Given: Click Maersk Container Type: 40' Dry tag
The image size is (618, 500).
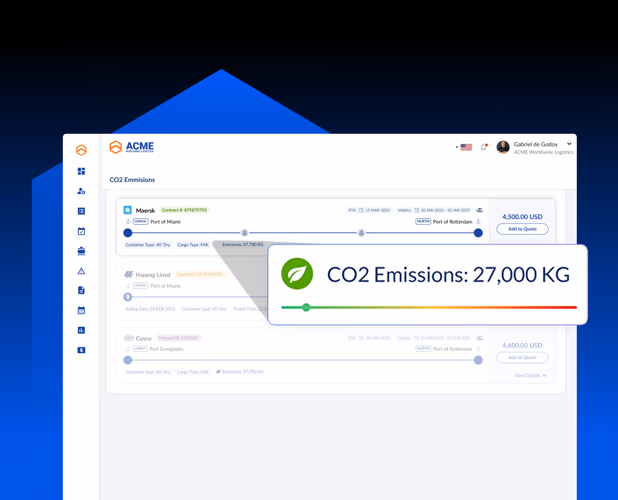Looking at the screenshot, I should pos(148,245).
